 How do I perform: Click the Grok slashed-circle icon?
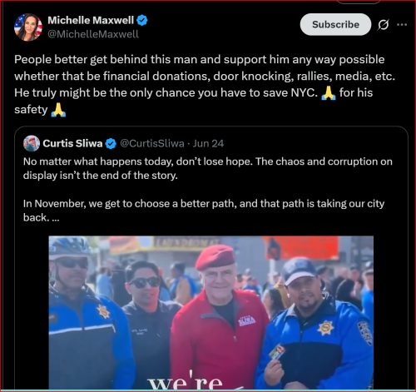point(383,25)
